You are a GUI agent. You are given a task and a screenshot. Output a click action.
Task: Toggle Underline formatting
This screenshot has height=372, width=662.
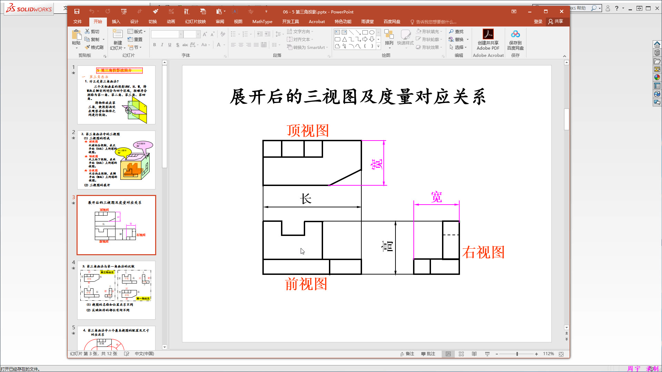(170, 45)
